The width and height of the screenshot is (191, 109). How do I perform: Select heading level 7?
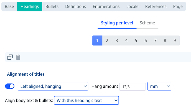coord(155,40)
